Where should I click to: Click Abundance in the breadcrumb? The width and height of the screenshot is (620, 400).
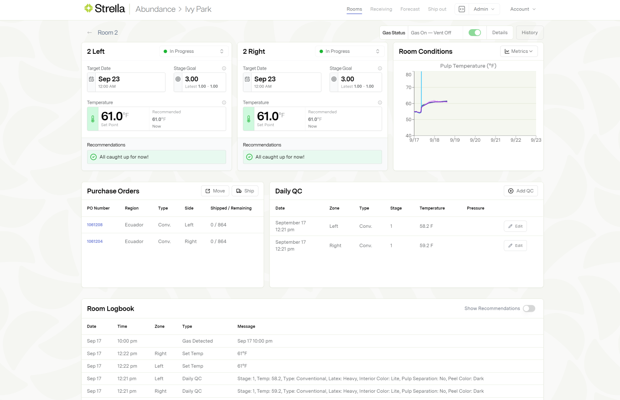[155, 9]
